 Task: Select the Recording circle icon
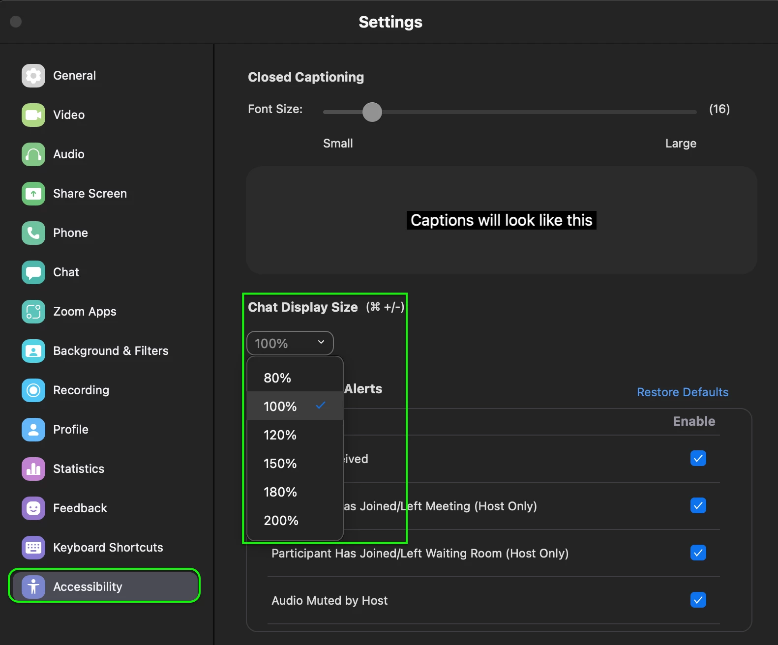click(x=33, y=390)
